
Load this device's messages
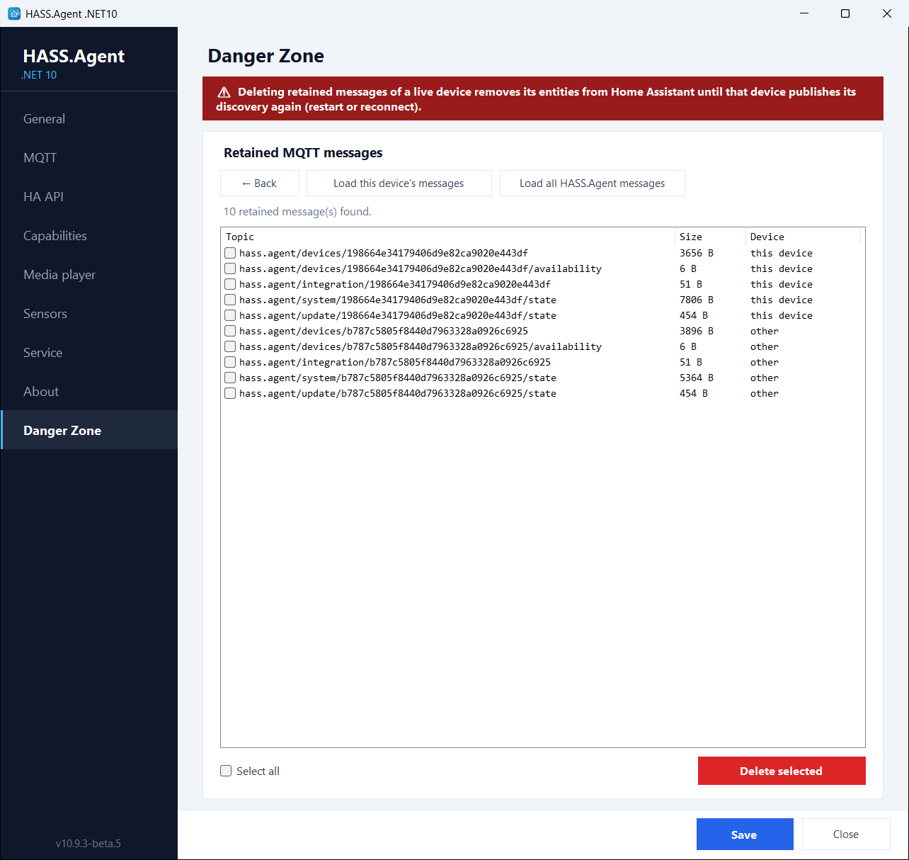(x=399, y=183)
